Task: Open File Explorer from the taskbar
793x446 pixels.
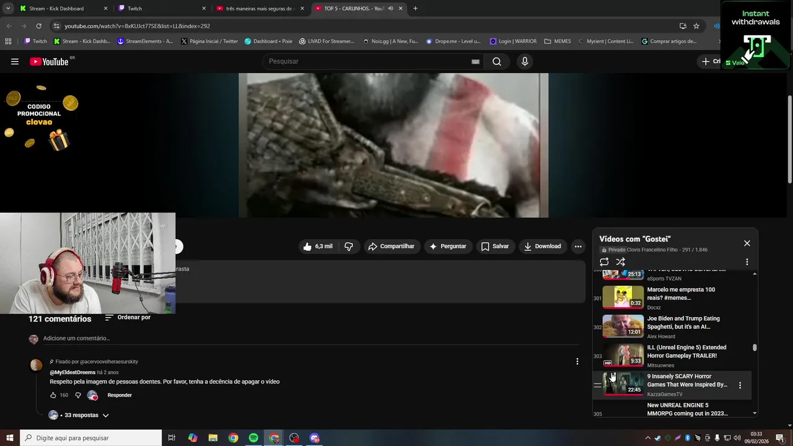Action: click(212, 438)
